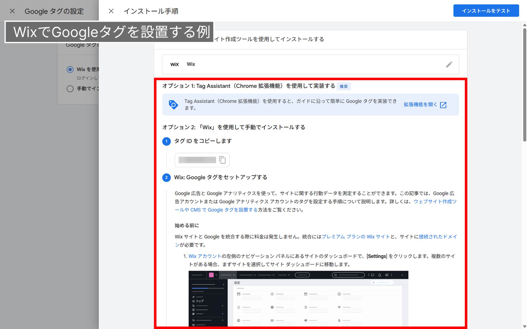Click the step 1 numbered circle
The width and height of the screenshot is (527, 329).
point(166,141)
